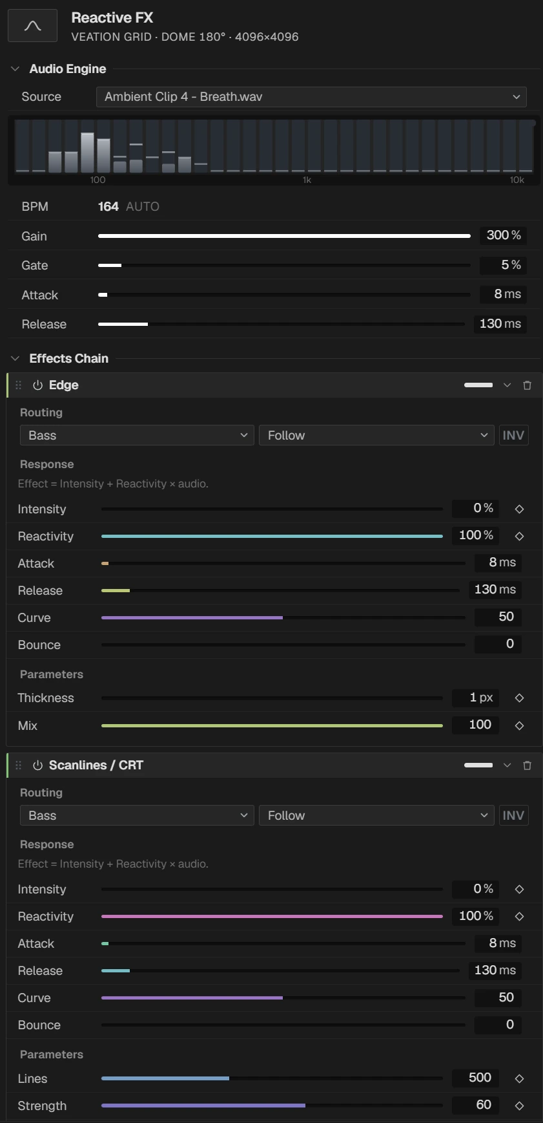Click the Scanlines / CRT level bar
The height and width of the screenshot is (1123, 543).
tap(478, 765)
